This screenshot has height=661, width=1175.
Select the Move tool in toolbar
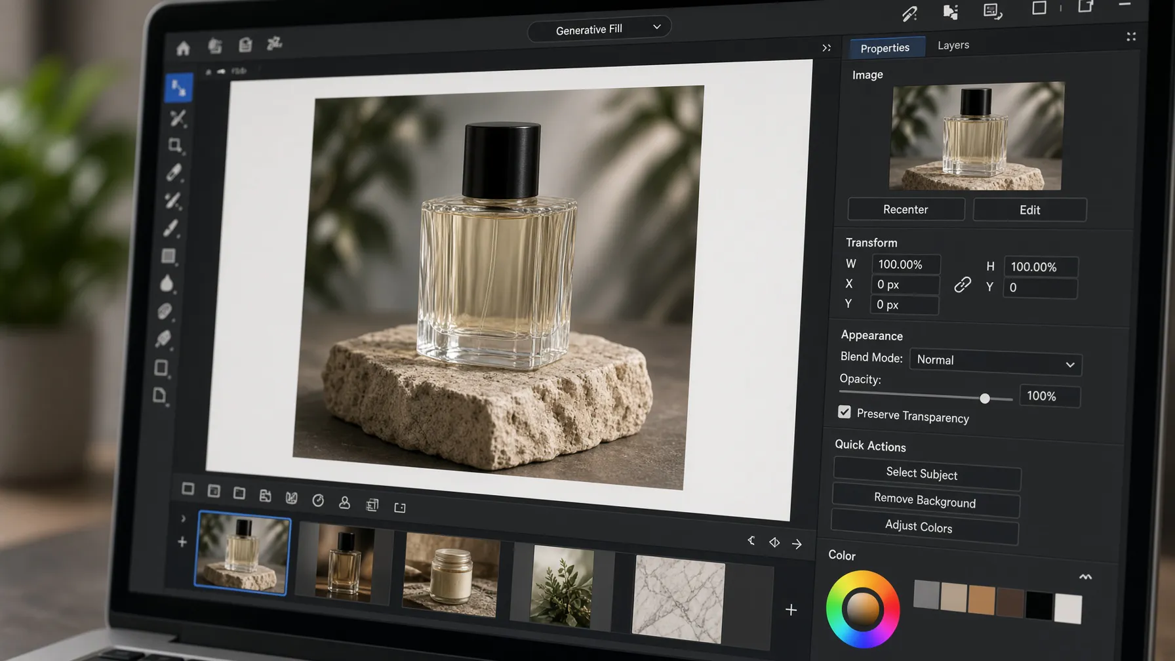click(x=178, y=88)
